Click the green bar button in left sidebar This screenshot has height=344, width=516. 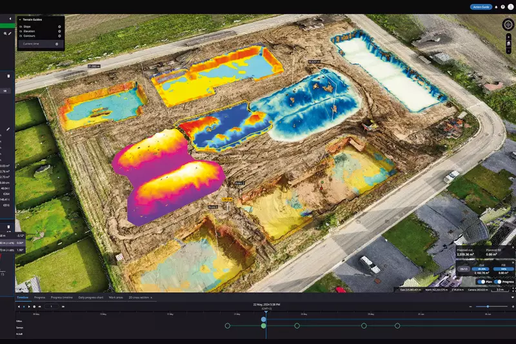point(7,25)
